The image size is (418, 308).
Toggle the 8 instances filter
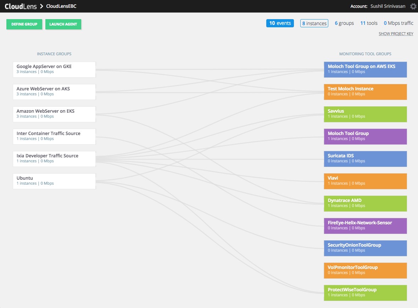[x=314, y=23]
